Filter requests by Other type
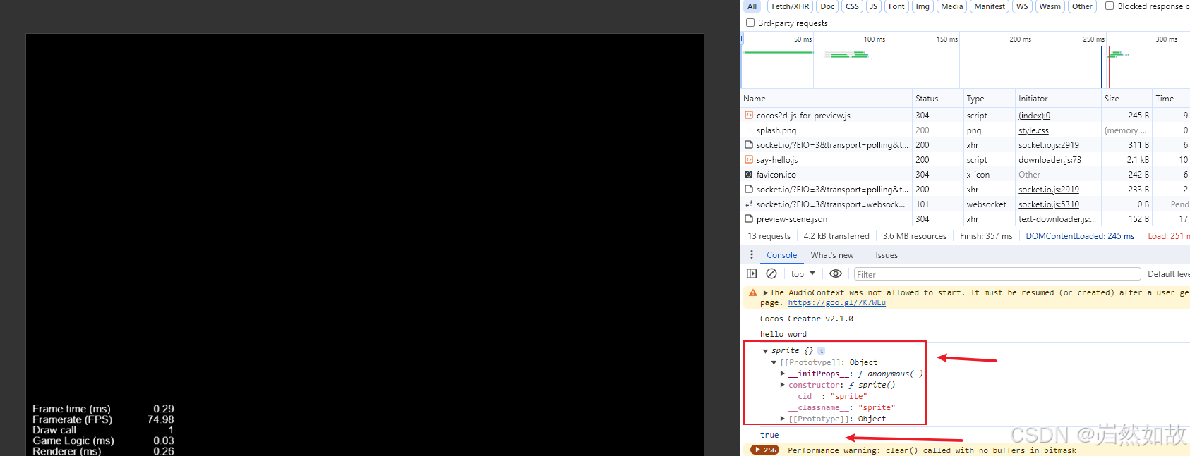The image size is (1190, 456). pos(1082,6)
